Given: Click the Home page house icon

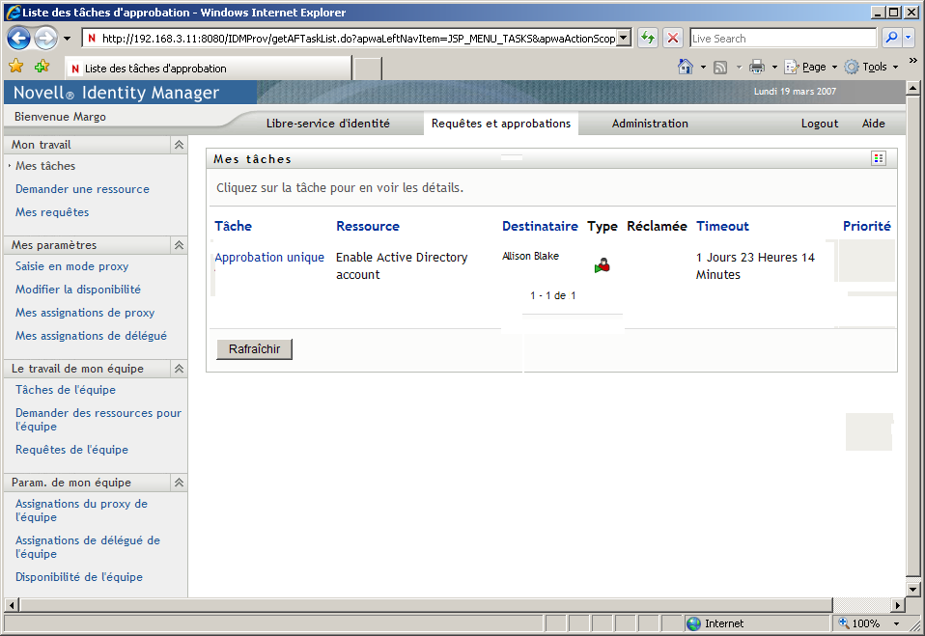Looking at the screenshot, I should click(x=686, y=67).
